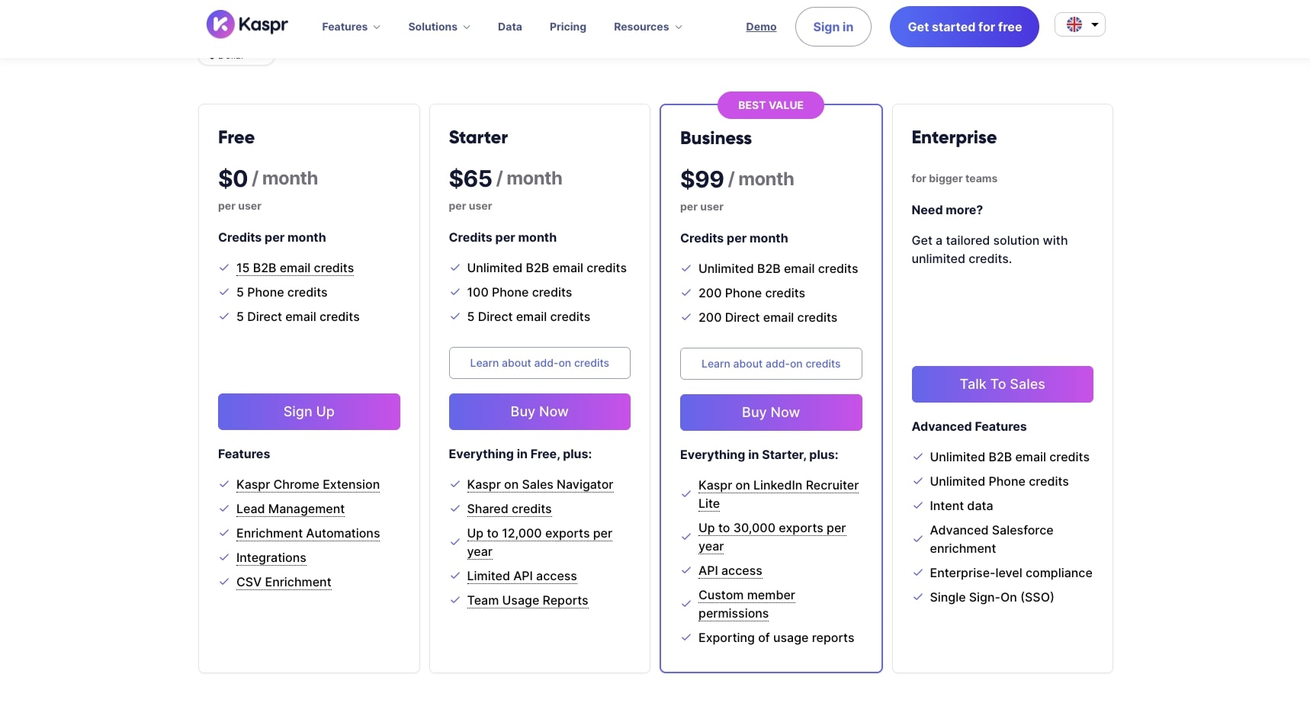Screen dimensions: 1310x703
Task: Open Limited API access link
Action: coord(522,576)
